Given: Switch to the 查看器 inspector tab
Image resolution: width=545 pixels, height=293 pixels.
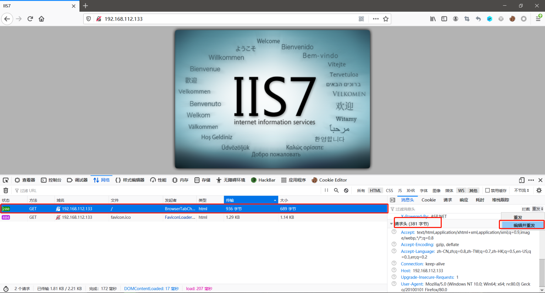Looking at the screenshot, I should tap(25, 180).
